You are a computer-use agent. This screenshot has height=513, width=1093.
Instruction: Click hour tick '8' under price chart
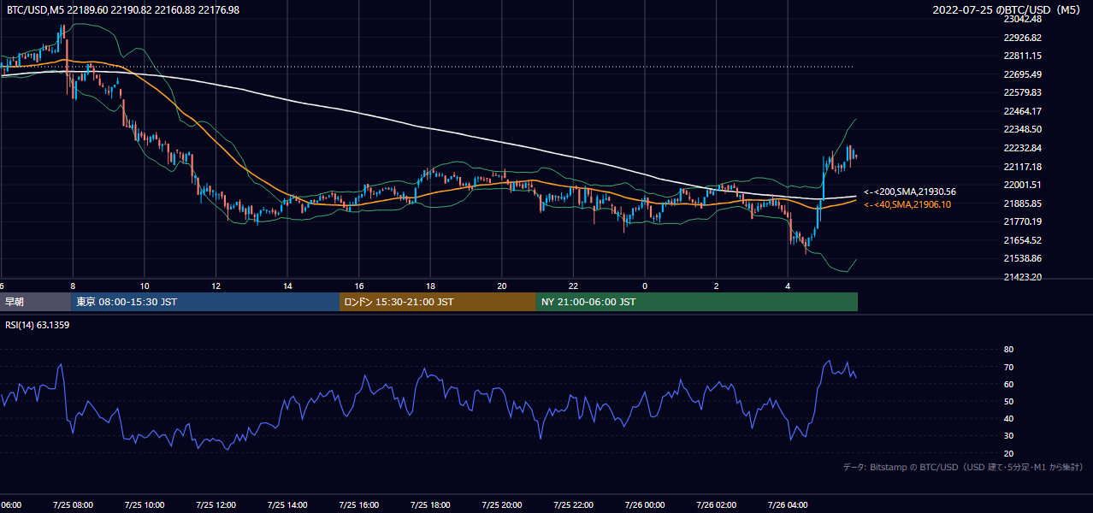click(73, 286)
